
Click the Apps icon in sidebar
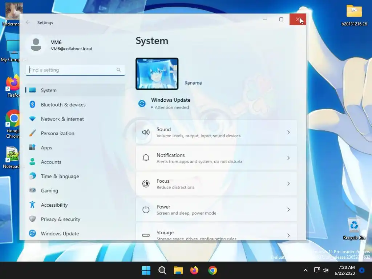(32, 147)
